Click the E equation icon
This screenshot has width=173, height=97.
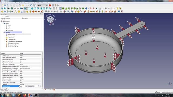[97, 8]
